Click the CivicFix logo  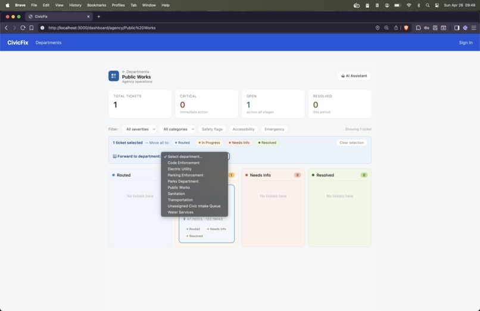tap(18, 42)
